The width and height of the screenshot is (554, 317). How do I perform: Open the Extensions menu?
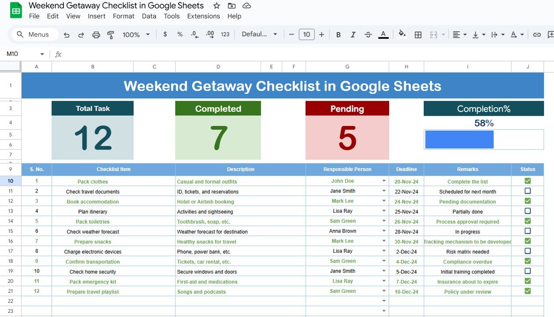[204, 16]
